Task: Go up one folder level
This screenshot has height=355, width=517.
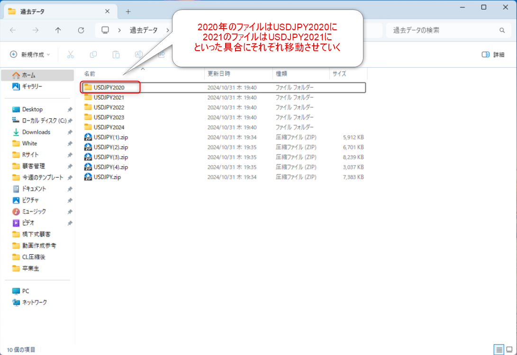Action: pos(57,30)
